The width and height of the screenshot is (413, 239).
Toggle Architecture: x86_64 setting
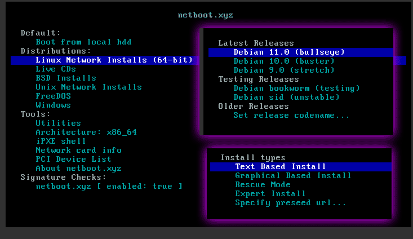coord(86,132)
